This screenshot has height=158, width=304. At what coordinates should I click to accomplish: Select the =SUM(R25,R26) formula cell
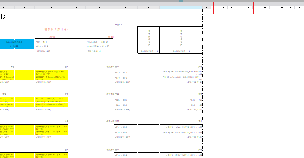pos(126,109)
